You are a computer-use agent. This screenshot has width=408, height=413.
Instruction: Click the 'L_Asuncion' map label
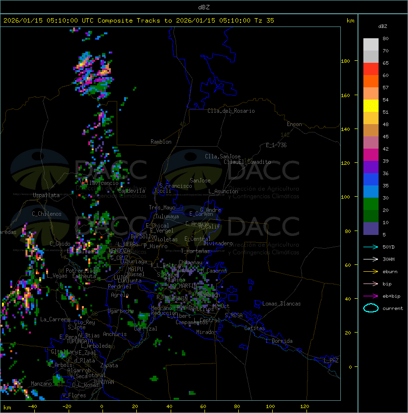(223, 191)
